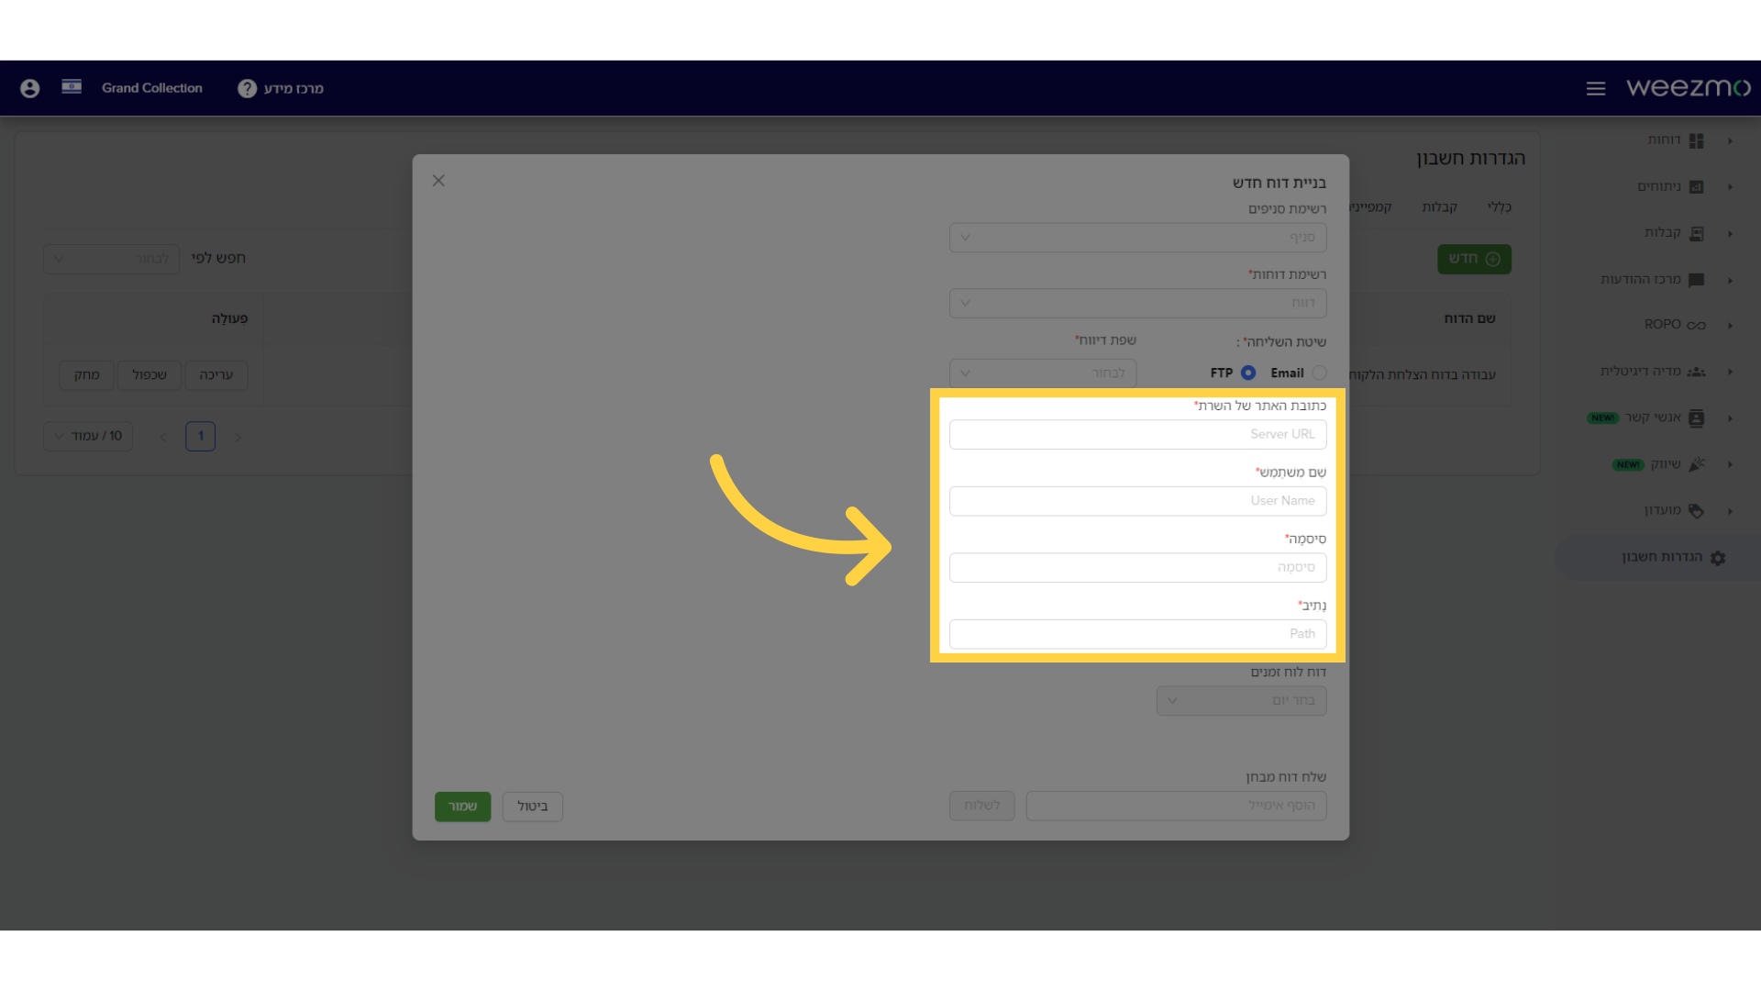Click the Path input field
The image size is (1761, 991).
pos(1137,633)
